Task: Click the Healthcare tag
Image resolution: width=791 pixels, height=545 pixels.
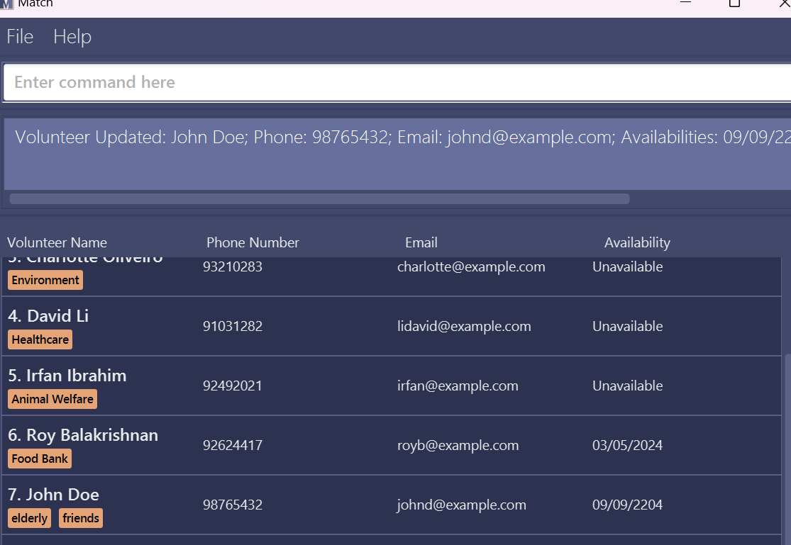Action: coord(40,339)
